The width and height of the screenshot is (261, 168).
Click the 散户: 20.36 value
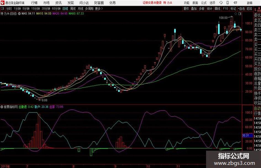pyautogui.click(x=41, y=107)
